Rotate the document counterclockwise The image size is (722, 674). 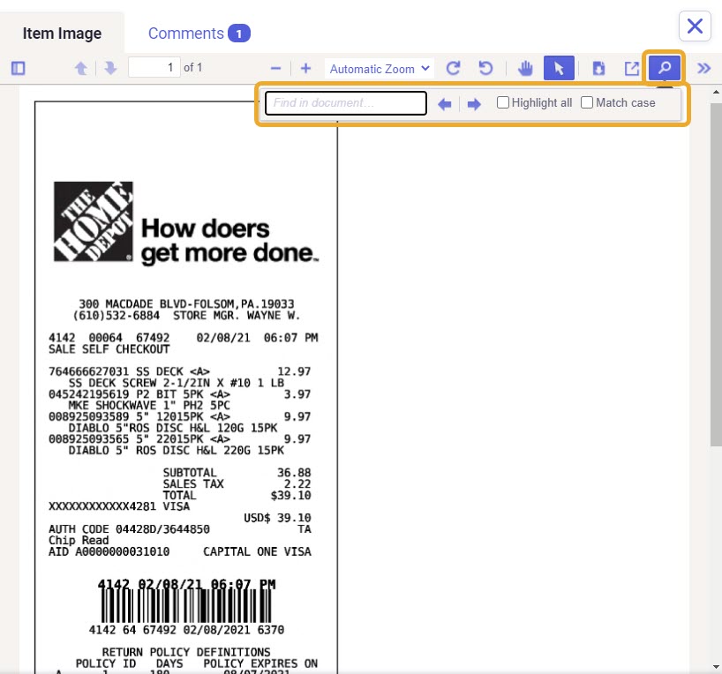(485, 68)
